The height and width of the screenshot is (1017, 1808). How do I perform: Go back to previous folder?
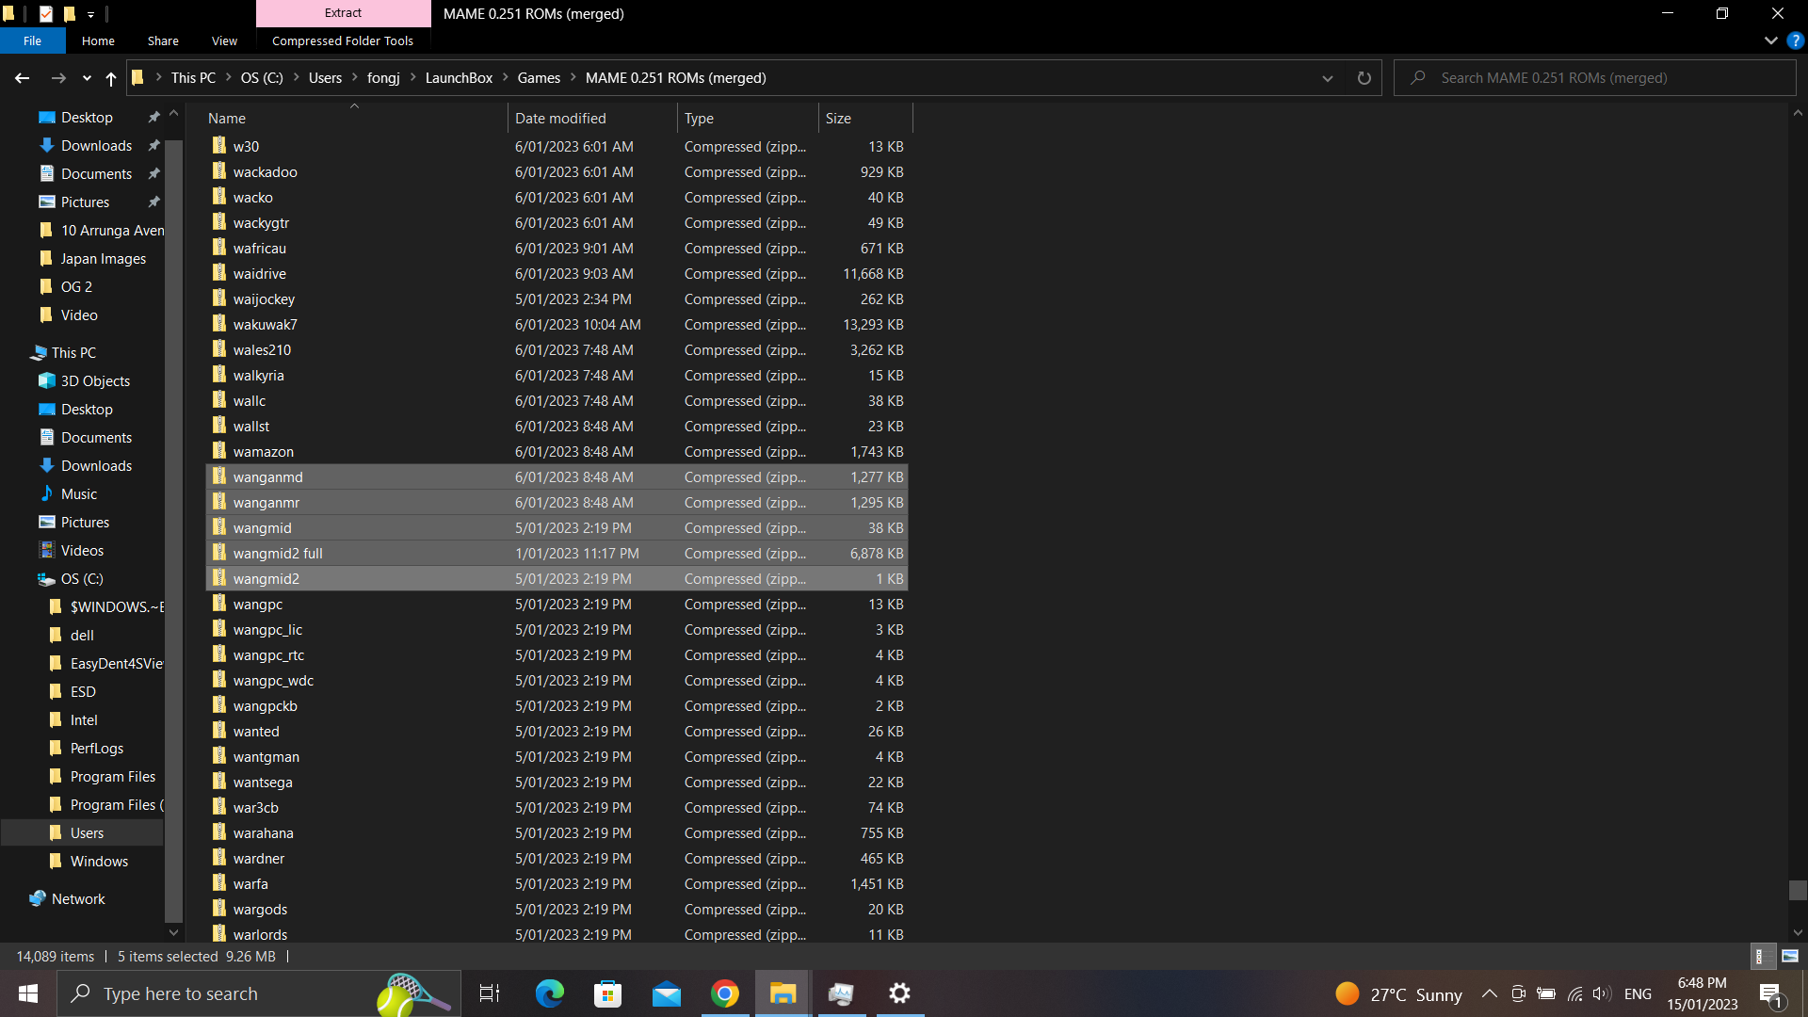coord(23,78)
